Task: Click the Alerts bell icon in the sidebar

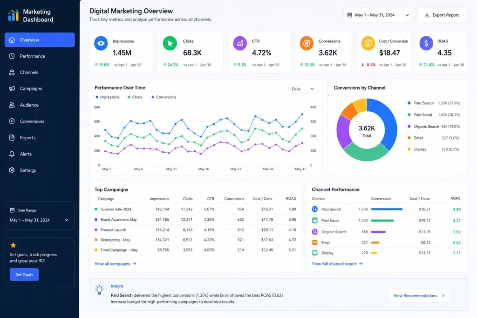Action: click(12, 154)
